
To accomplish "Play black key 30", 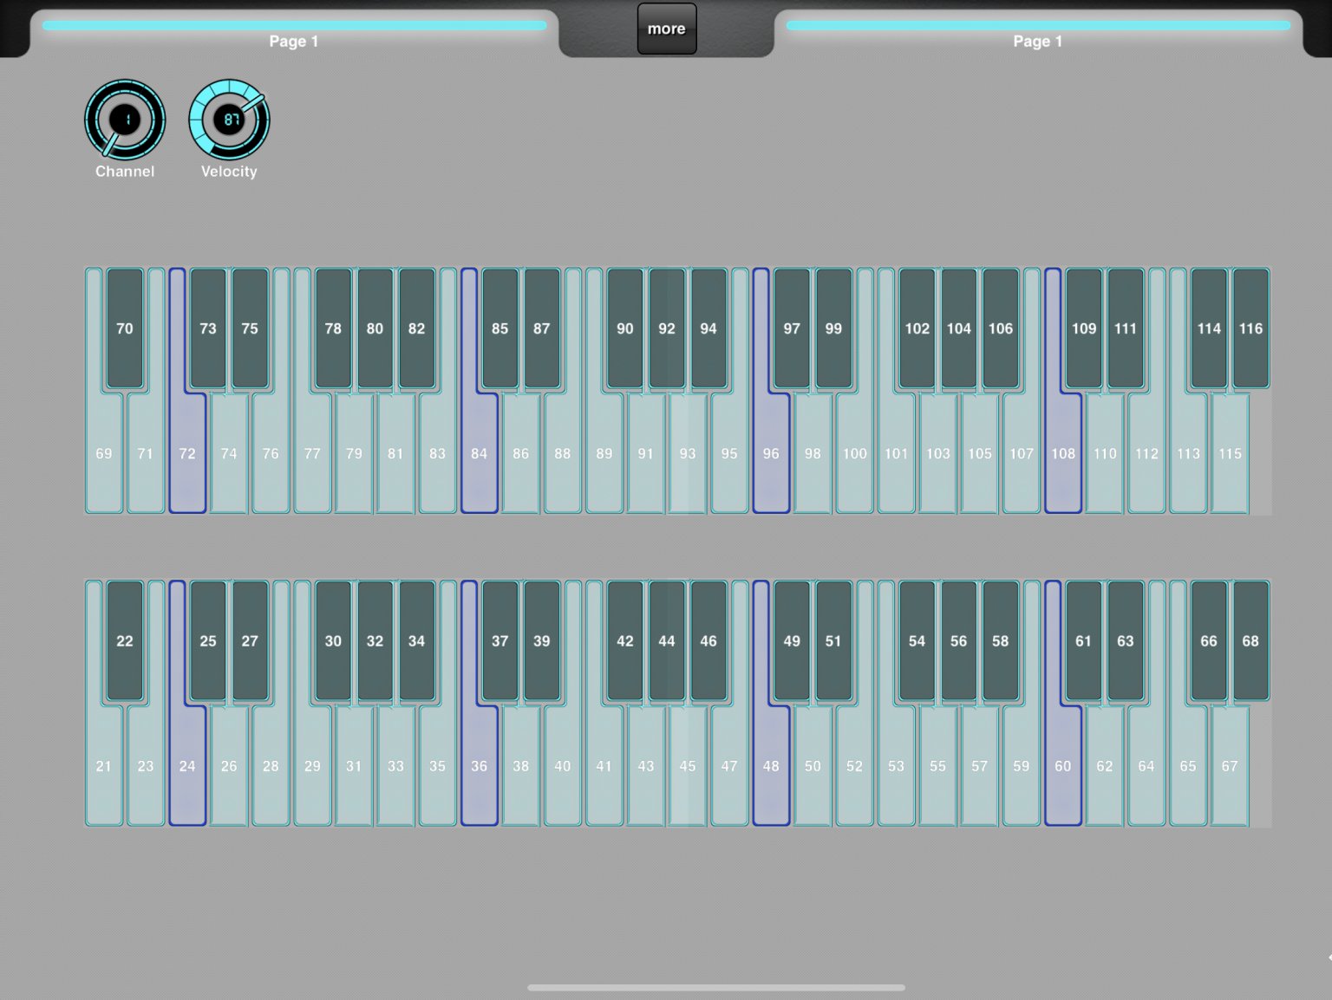I will coord(333,640).
